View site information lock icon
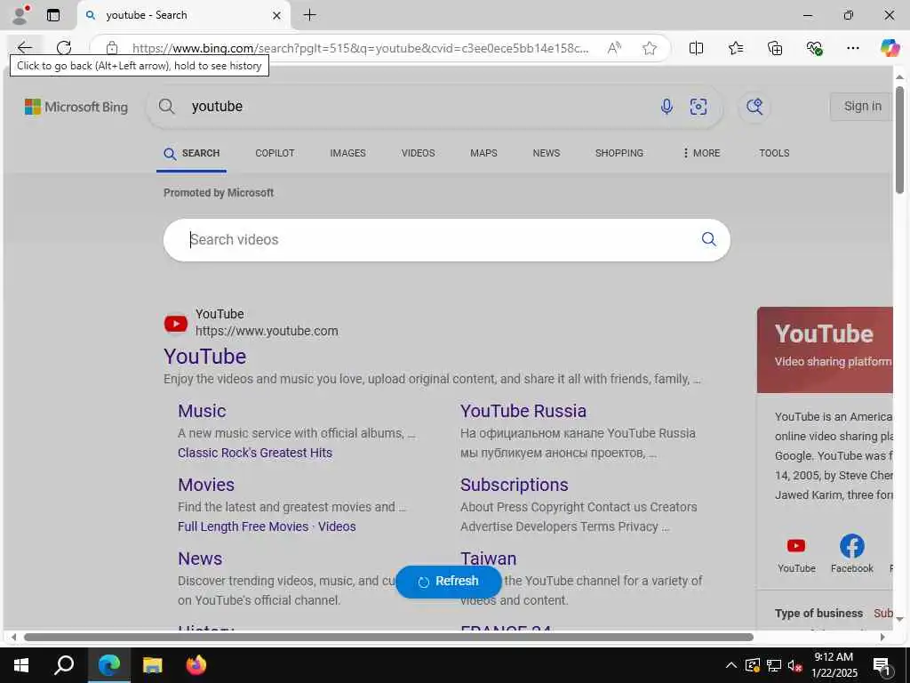The width and height of the screenshot is (910, 683). click(112, 48)
